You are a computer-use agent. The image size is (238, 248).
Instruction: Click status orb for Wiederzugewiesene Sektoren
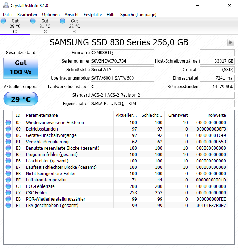click(8, 122)
